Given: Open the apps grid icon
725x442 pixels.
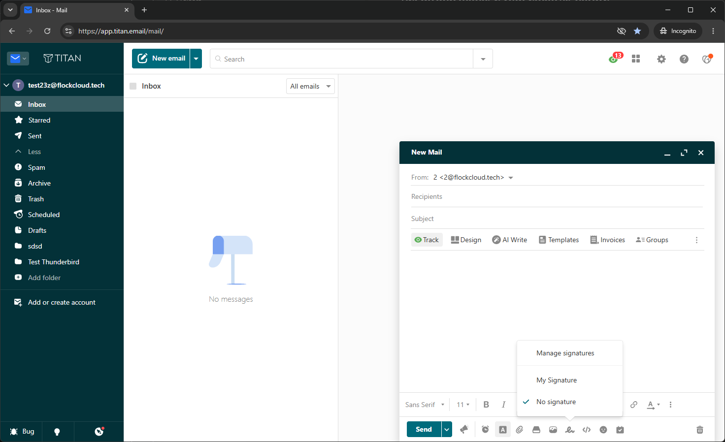Looking at the screenshot, I should 636,59.
